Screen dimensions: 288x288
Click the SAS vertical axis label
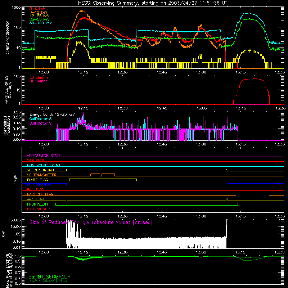(4, 234)
